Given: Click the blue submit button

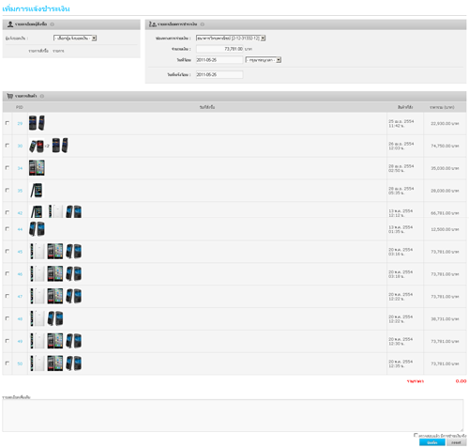Looking at the screenshot, I should tap(432, 442).
